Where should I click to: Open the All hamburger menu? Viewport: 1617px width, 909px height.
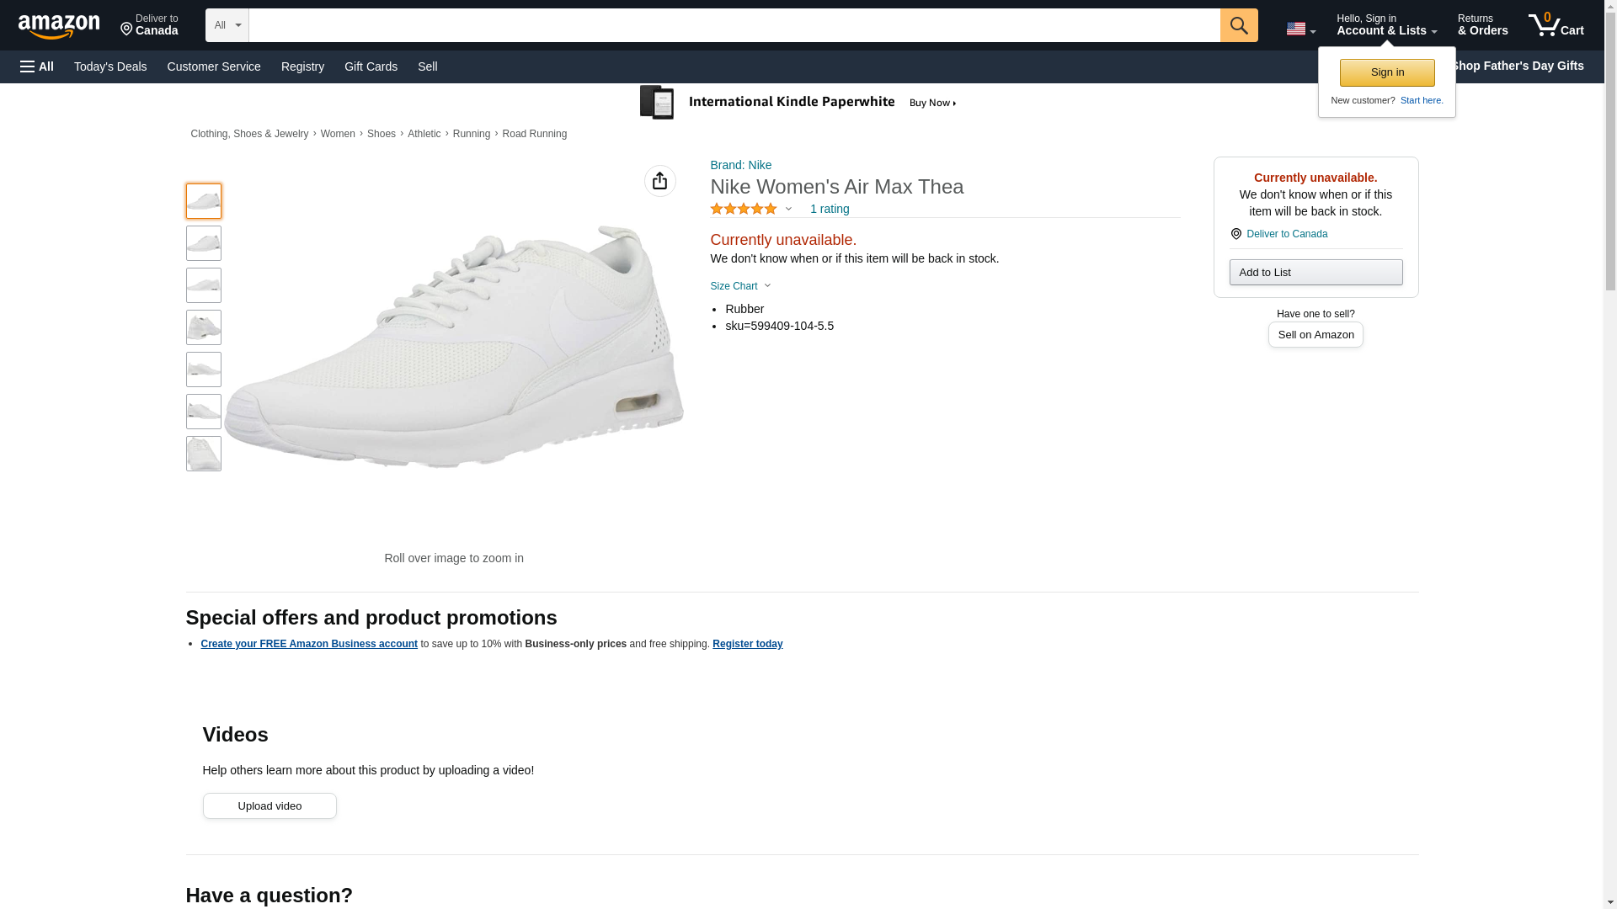(x=37, y=66)
